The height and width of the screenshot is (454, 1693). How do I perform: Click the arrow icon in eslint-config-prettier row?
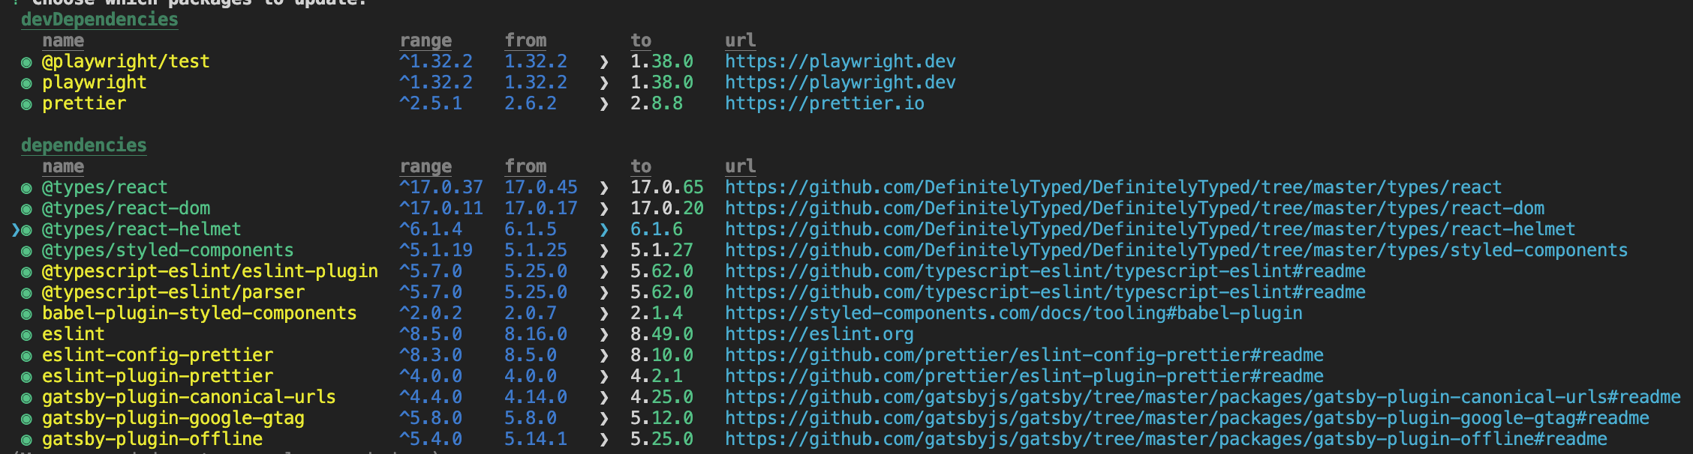pyautogui.click(x=604, y=356)
